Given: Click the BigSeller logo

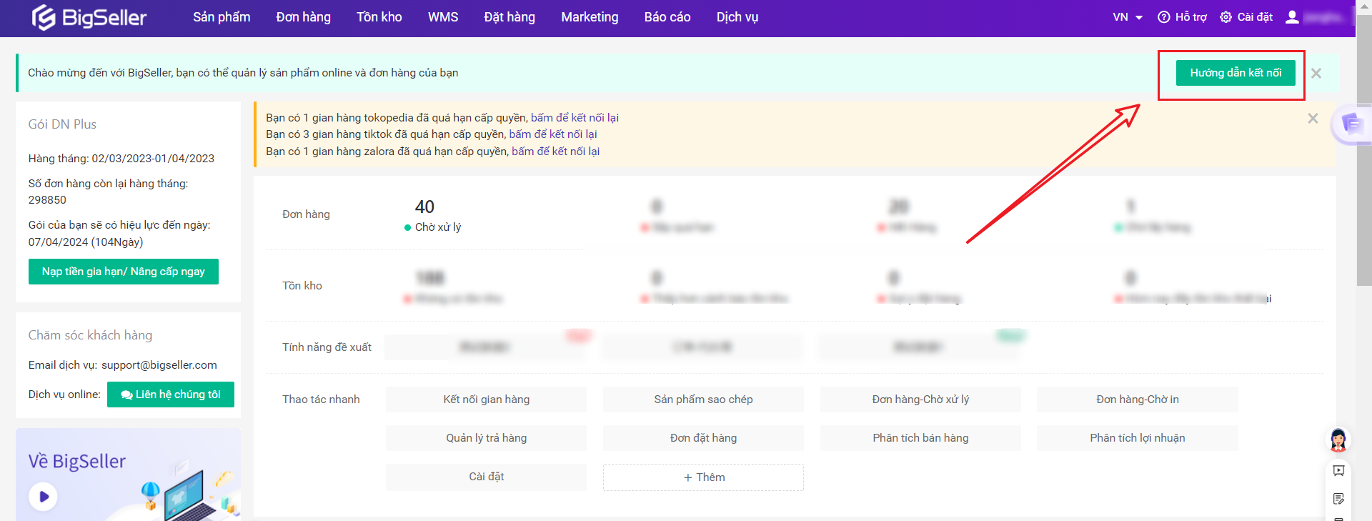Looking at the screenshot, I should [x=89, y=17].
